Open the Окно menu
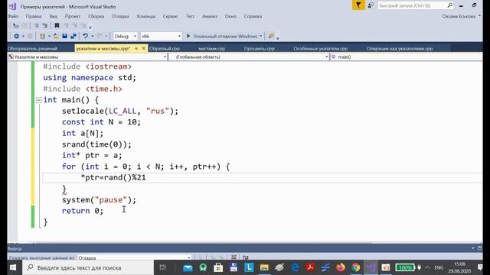 click(x=230, y=16)
